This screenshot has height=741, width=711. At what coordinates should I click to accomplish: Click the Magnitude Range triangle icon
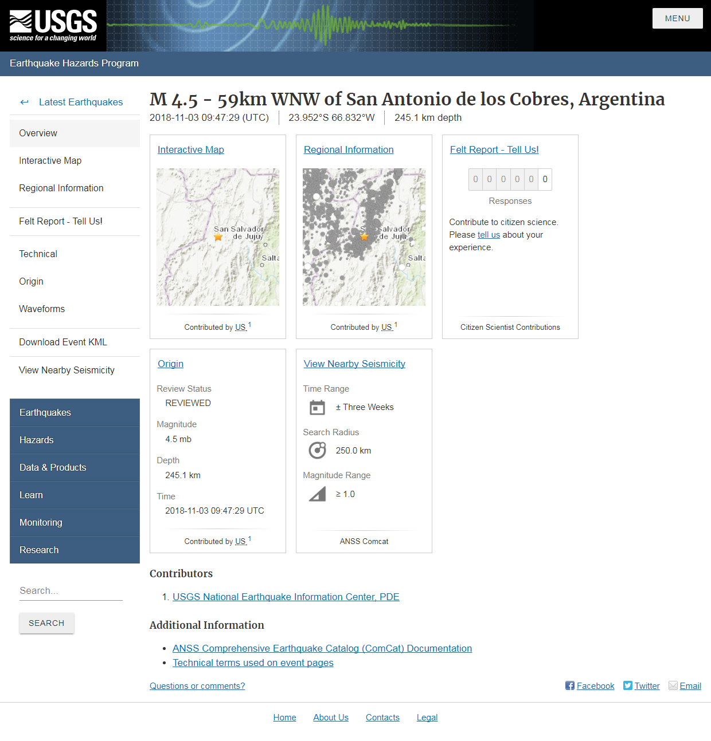(317, 494)
